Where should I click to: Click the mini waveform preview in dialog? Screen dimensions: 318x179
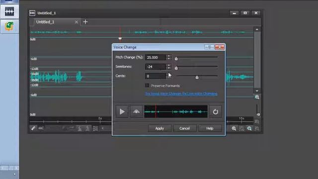[x=176, y=111]
